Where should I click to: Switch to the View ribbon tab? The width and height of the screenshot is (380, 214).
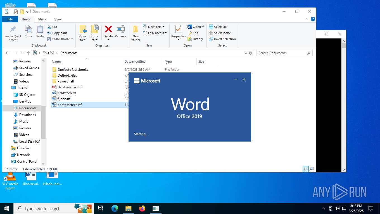point(58,19)
